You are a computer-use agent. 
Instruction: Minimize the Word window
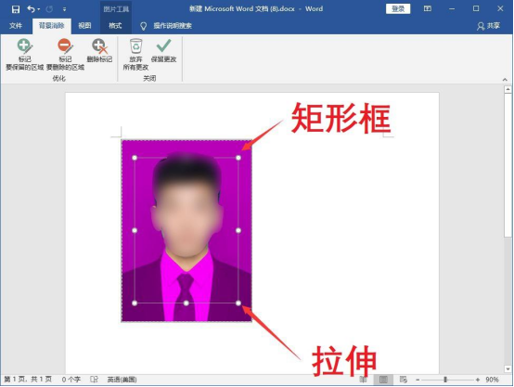pyautogui.click(x=452, y=9)
